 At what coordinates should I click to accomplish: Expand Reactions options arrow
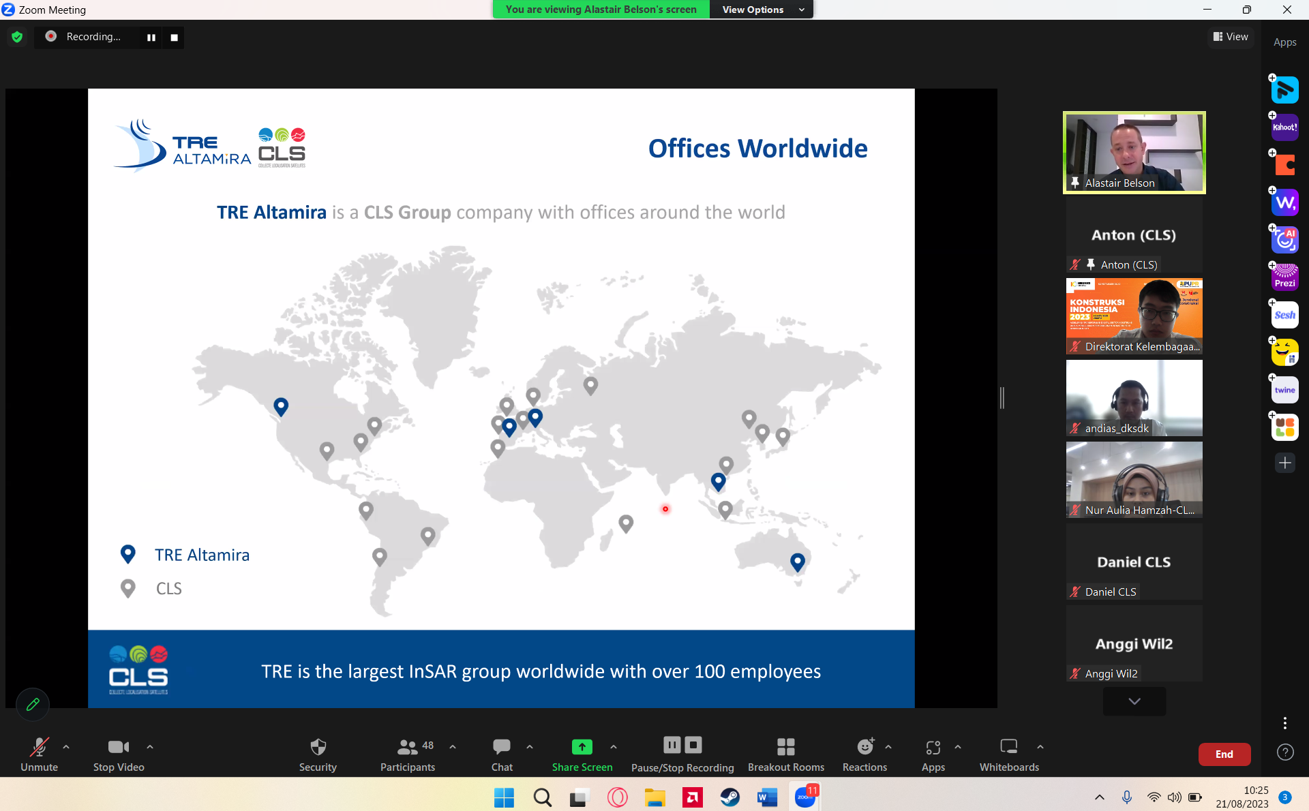888,747
